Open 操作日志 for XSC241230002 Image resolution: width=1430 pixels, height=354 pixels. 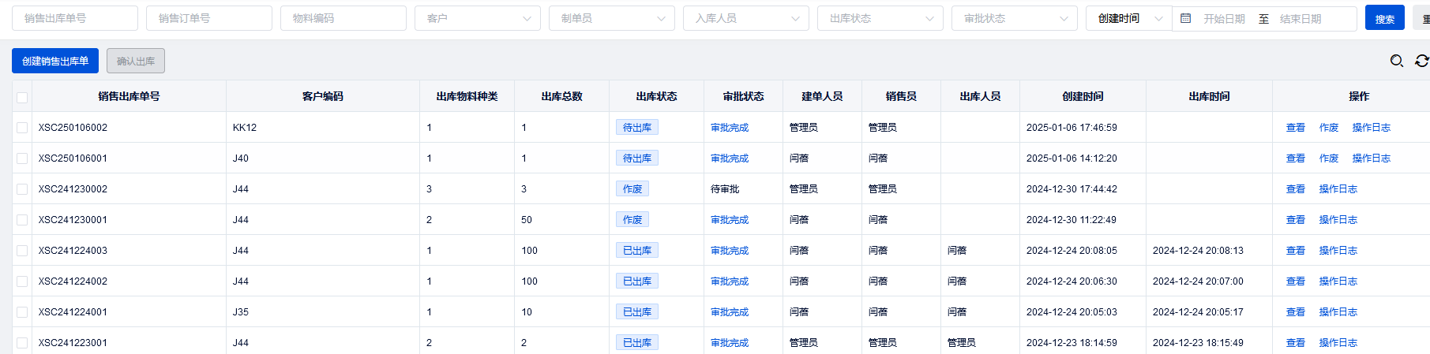click(1338, 189)
